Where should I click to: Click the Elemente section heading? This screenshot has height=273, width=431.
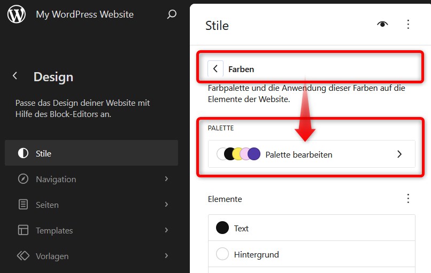(225, 199)
